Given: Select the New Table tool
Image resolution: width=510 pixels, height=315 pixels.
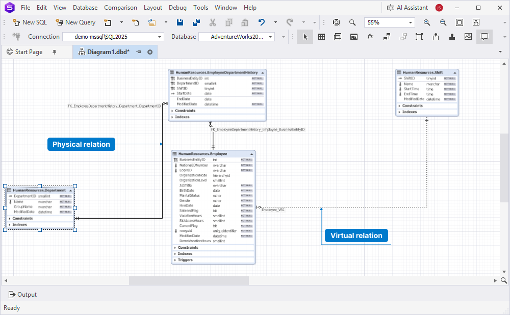Looking at the screenshot, I should 321,37.
